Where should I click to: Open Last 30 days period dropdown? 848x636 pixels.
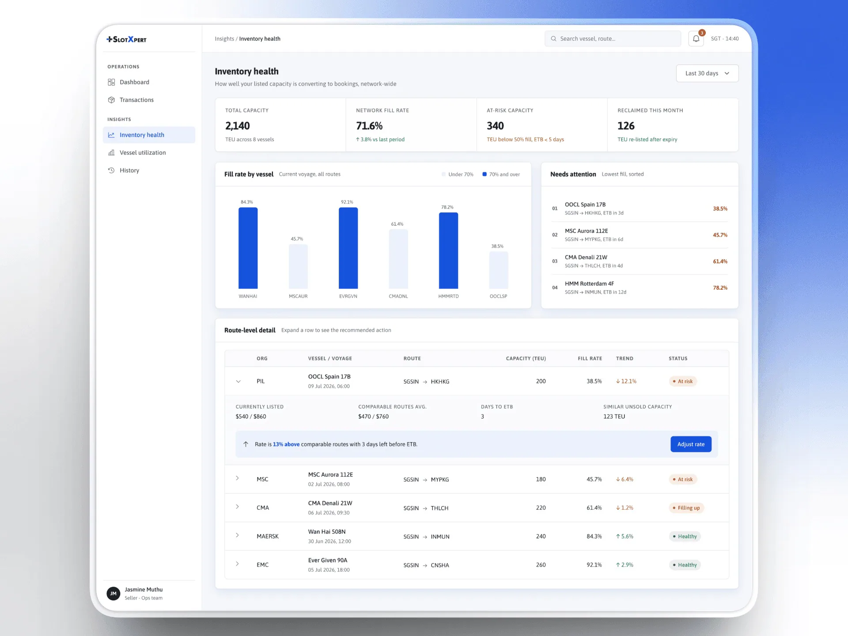tap(707, 73)
